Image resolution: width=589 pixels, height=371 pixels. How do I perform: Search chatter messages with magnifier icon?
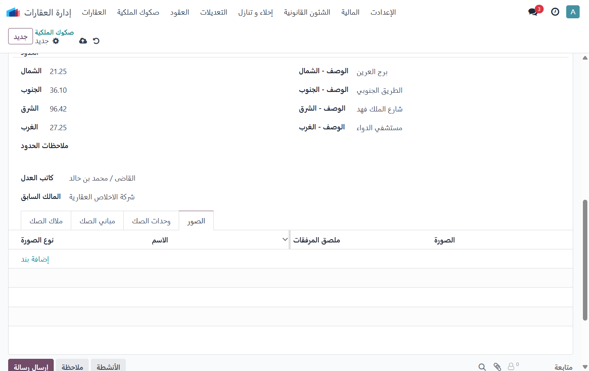point(482,367)
